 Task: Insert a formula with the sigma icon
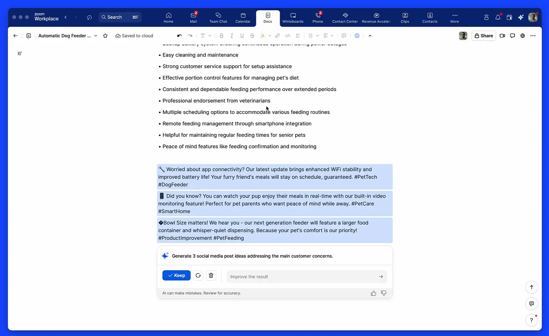click(x=298, y=36)
